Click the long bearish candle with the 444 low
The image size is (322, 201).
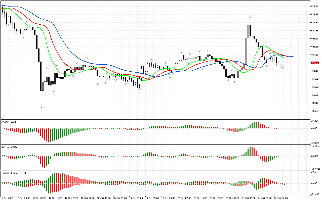(x=41, y=75)
